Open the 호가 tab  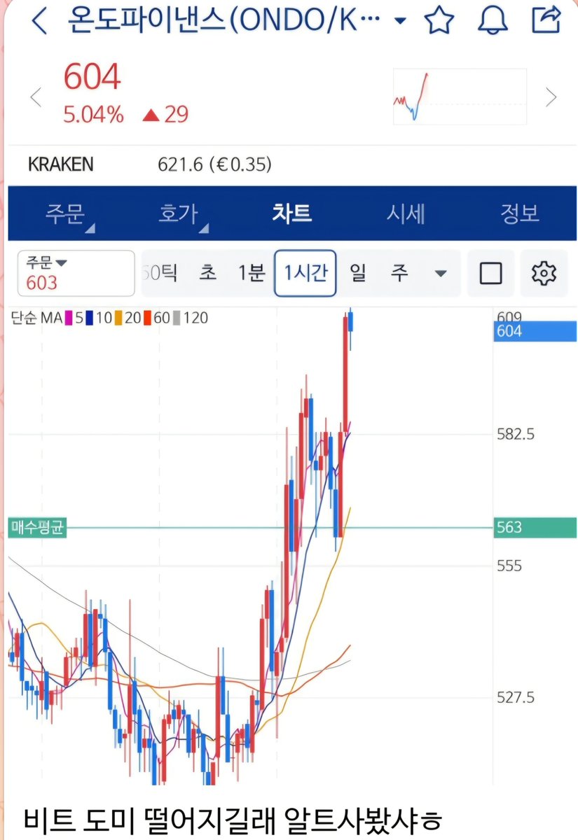point(179,213)
